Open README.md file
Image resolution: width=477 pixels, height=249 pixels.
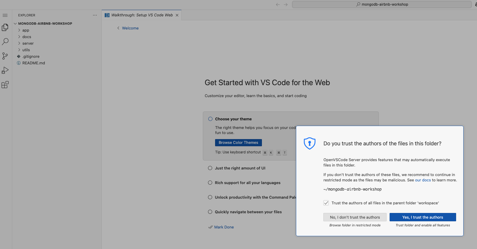click(x=33, y=63)
